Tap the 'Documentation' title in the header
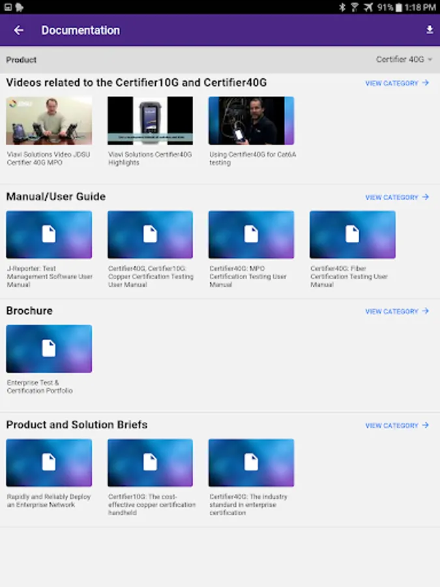 coord(81,30)
